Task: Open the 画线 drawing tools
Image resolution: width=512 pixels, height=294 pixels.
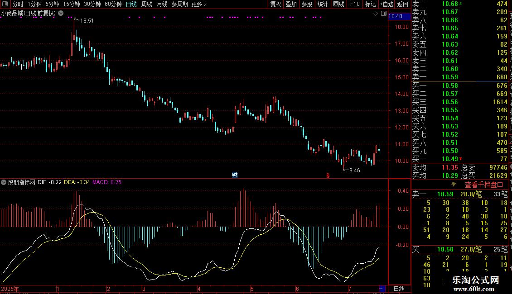Action: tap(338, 4)
